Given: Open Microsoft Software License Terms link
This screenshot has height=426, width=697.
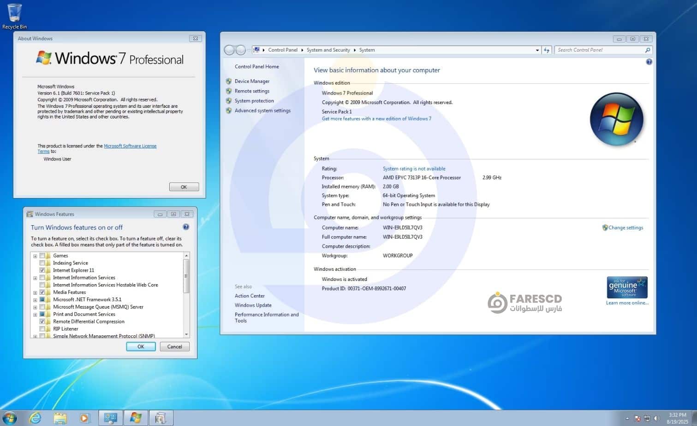Looking at the screenshot, I should pyautogui.click(x=130, y=146).
